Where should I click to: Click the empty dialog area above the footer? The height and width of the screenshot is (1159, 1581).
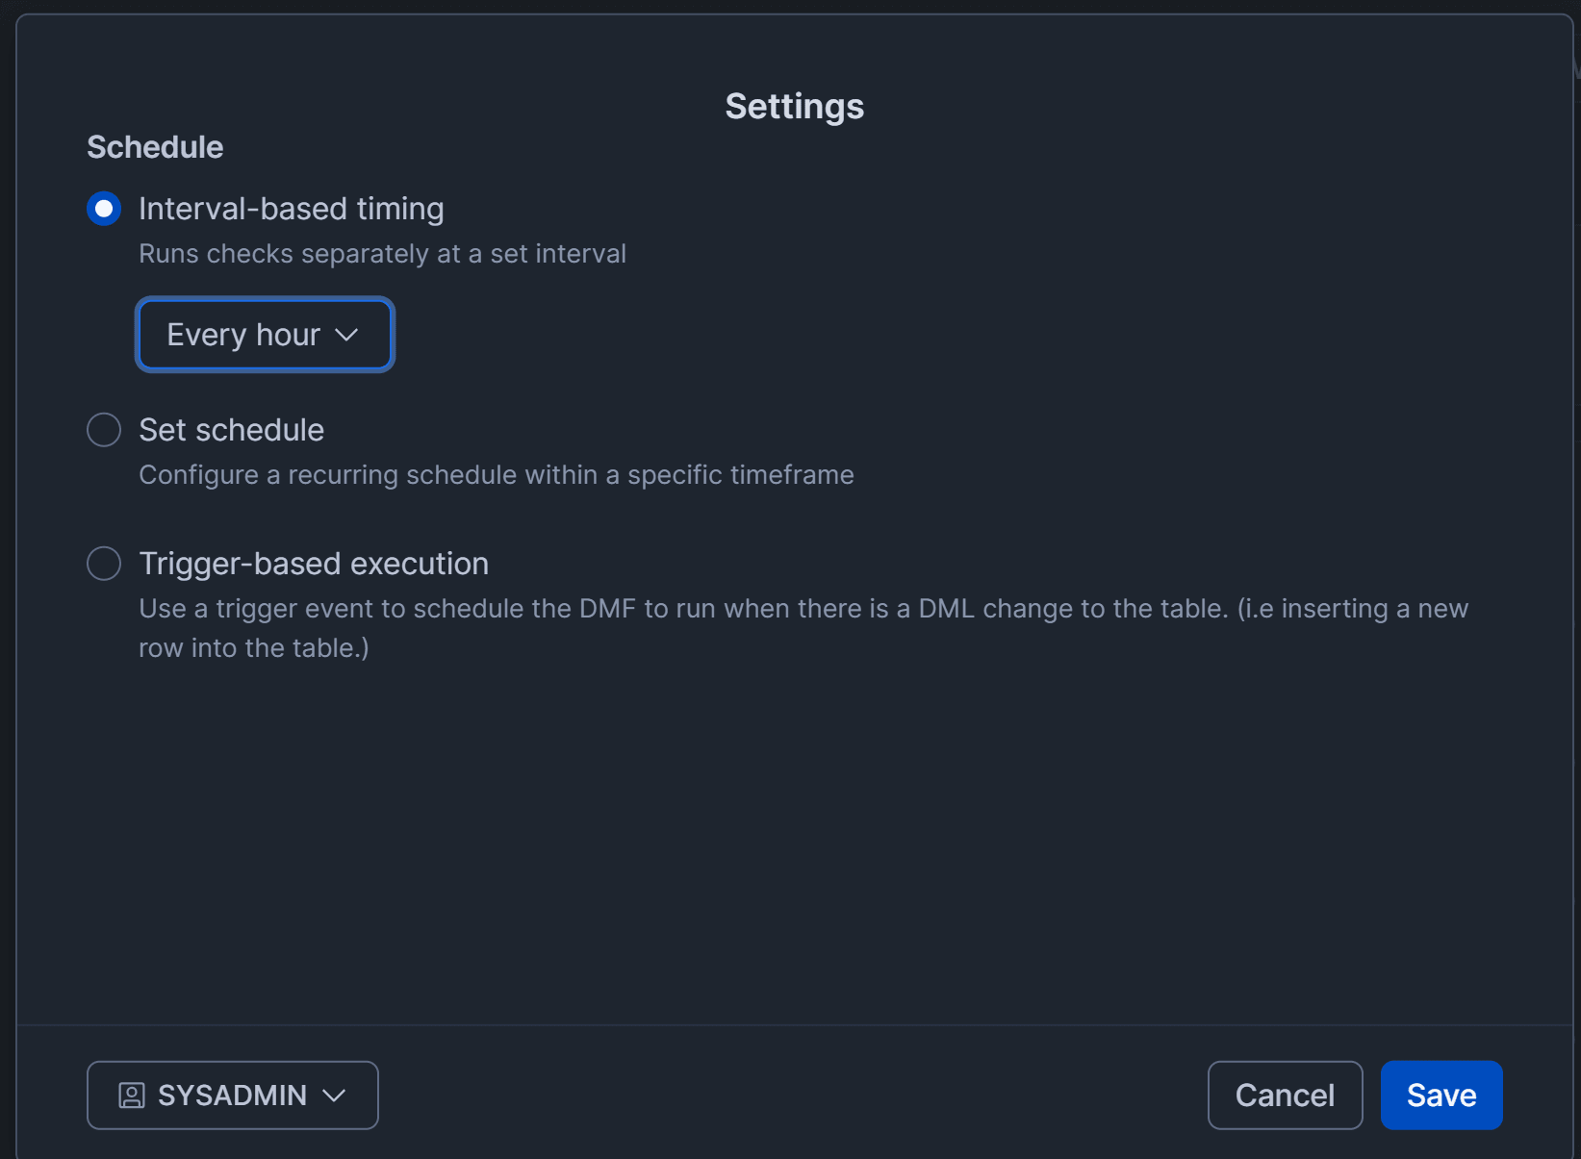[x=794, y=846]
